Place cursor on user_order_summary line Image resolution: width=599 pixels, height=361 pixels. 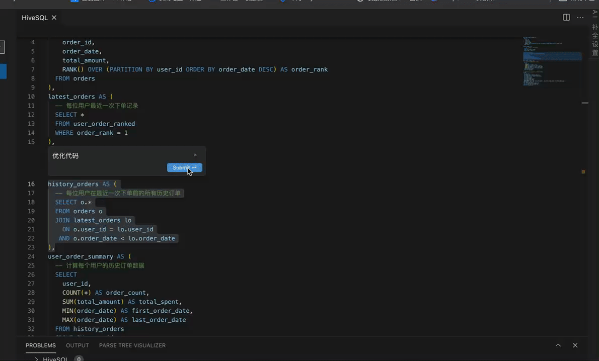click(81, 256)
